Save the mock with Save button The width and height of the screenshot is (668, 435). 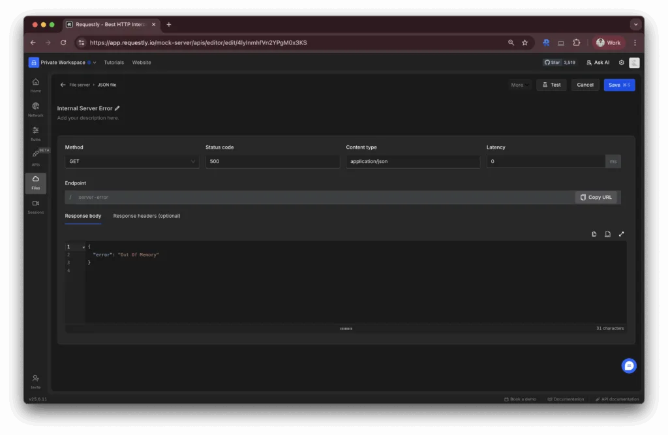pos(619,85)
